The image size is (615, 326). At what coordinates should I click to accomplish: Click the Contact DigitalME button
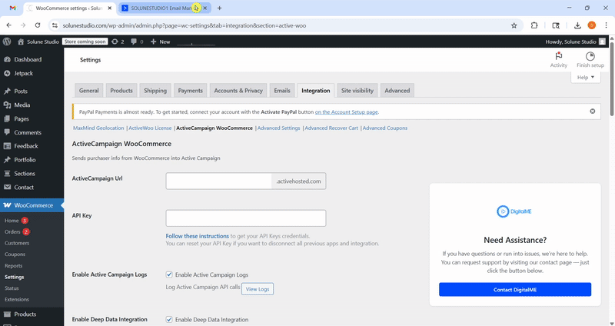(x=514, y=290)
